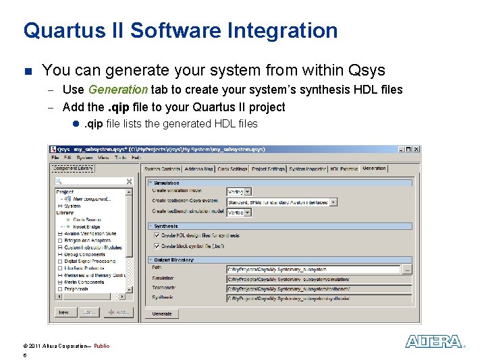Viewport: 486px width, 364px height.
Task: Click the Reset Bridge green dot icon
Action: tap(68, 226)
